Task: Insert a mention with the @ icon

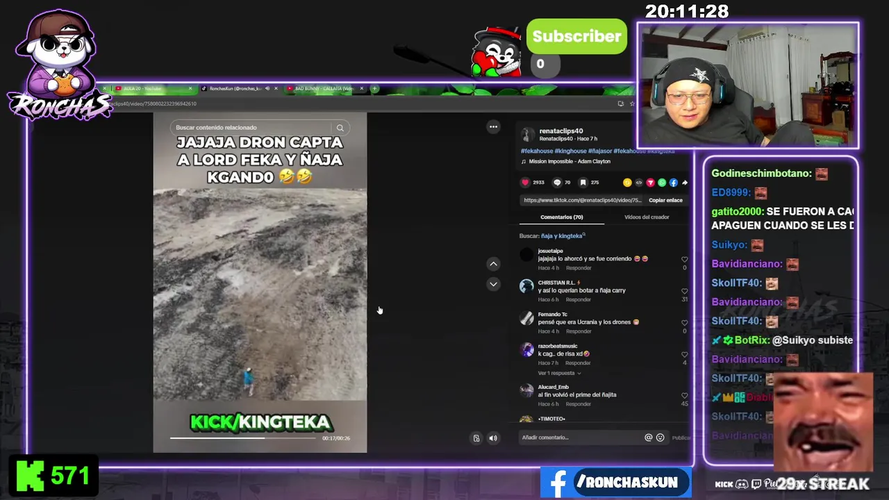Action: pos(649,437)
